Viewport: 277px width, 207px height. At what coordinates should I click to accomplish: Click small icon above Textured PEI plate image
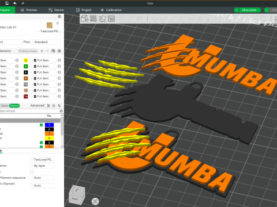(58, 23)
